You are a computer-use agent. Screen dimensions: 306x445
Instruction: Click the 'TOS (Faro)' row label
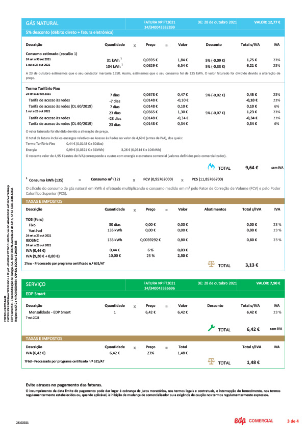pos(35,219)
